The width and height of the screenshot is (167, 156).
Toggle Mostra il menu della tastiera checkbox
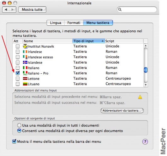click(14, 141)
